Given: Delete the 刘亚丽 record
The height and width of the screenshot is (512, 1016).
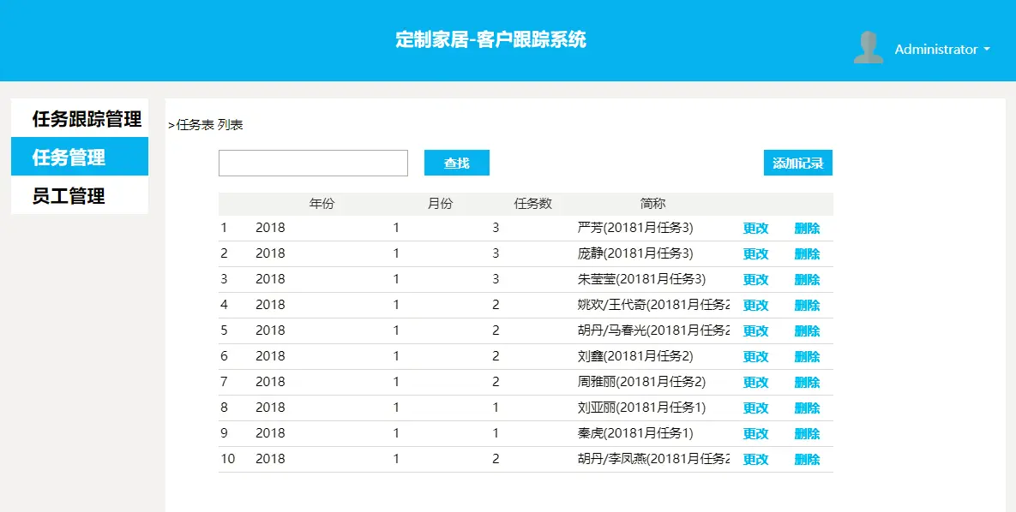Looking at the screenshot, I should coord(808,408).
